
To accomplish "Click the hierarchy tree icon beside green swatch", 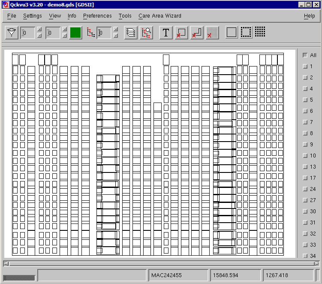I will pyautogui.click(x=91, y=33).
